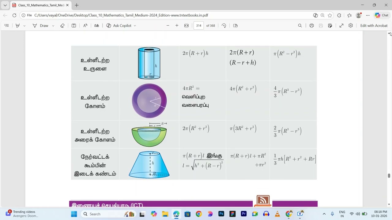The height and width of the screenshot is (220, 392).
Task: Open browser Settings and more menu
Action: (x=368, y=15)
